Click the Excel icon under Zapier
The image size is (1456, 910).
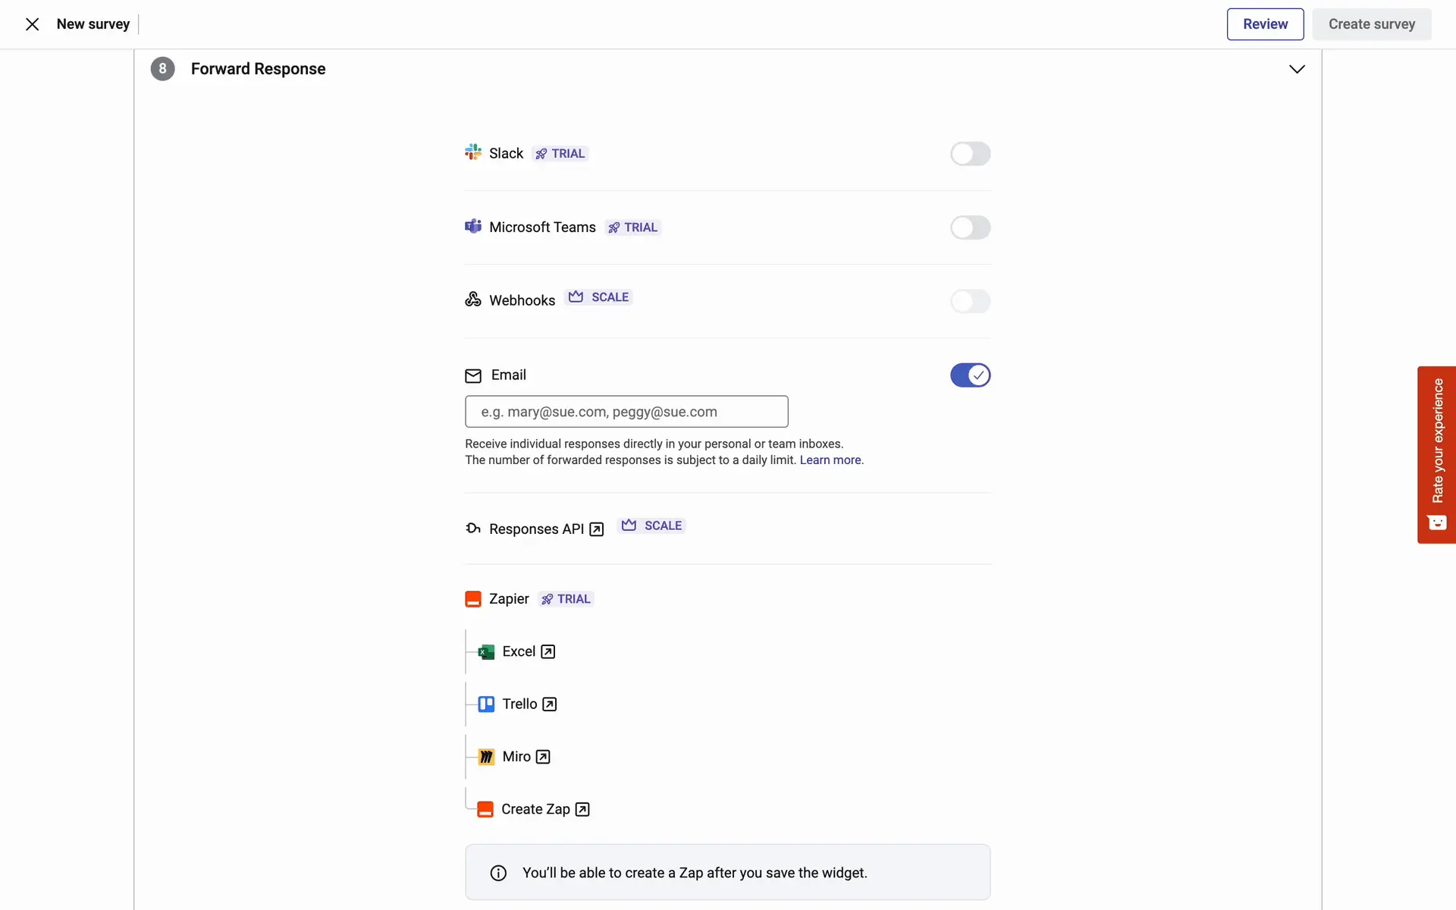(486, 652)
